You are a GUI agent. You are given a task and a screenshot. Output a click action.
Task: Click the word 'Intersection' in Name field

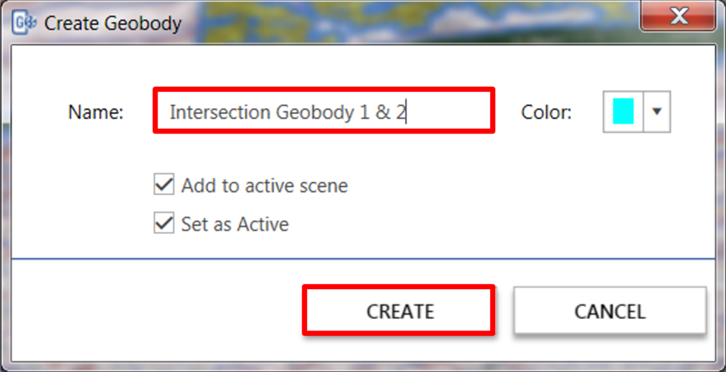[220, 112]
